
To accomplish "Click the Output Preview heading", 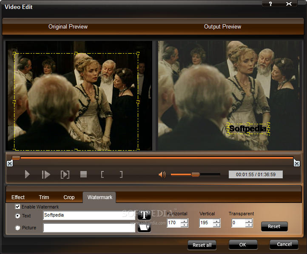I will [223, 27].
